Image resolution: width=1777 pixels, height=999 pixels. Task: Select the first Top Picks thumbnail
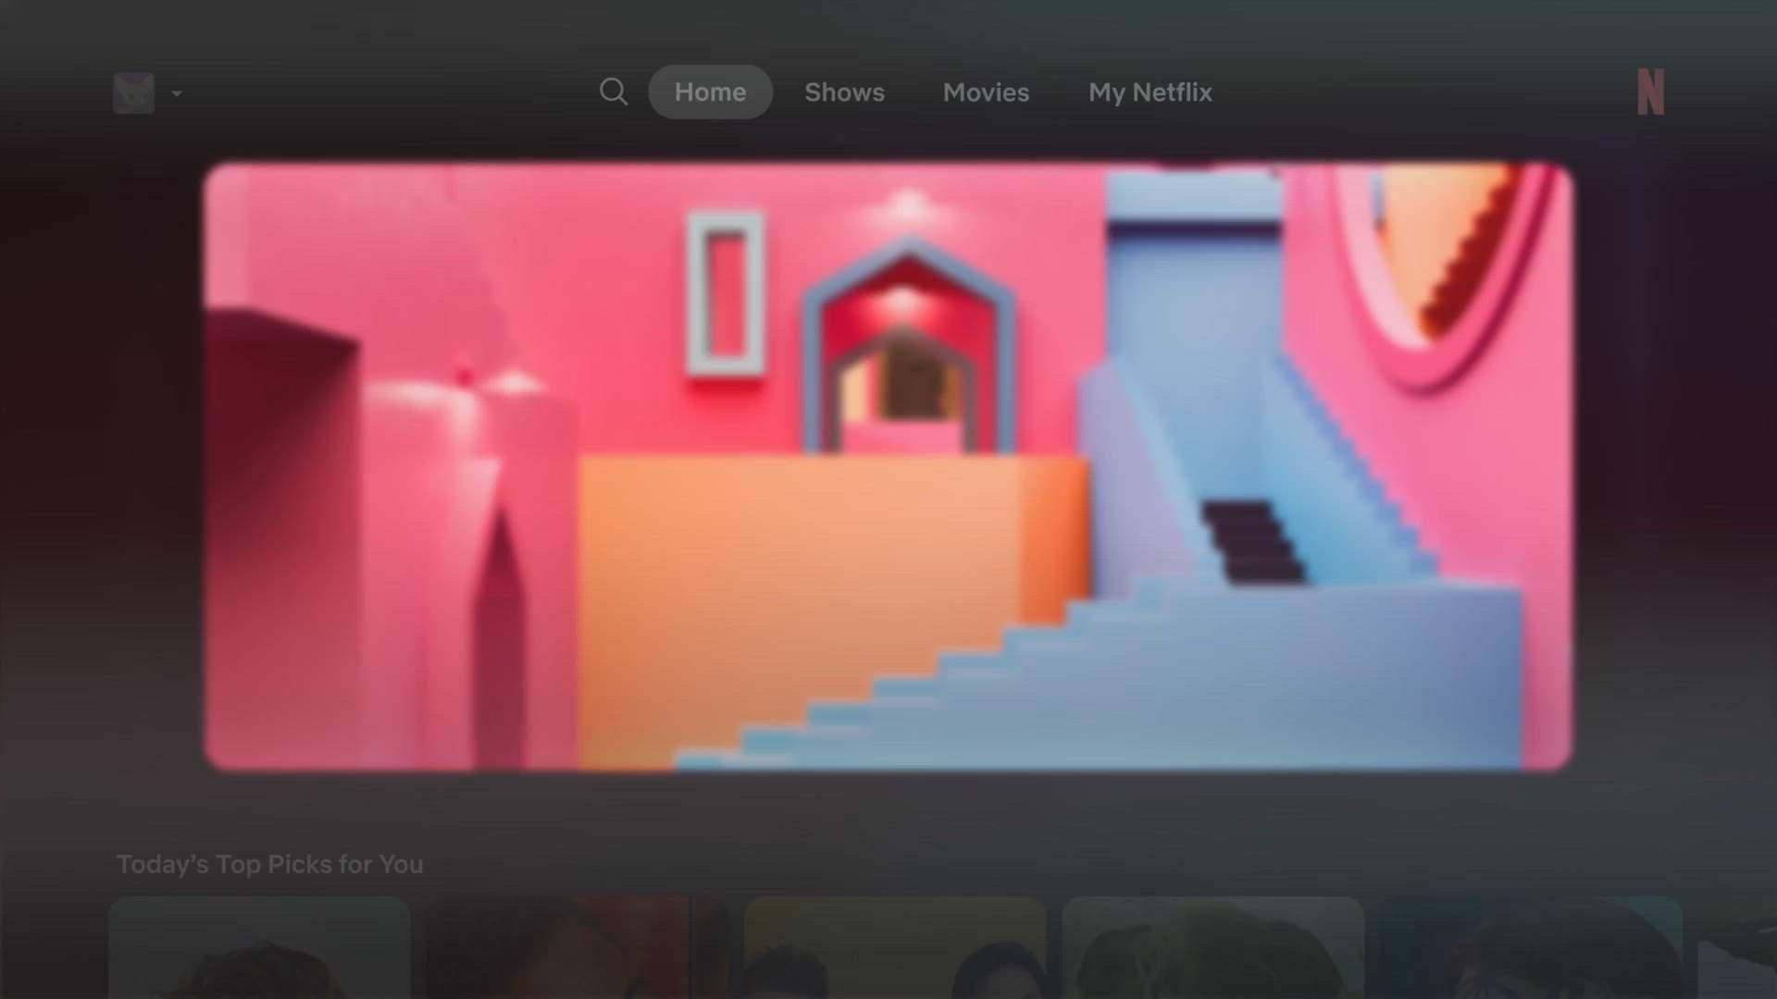(259, 948)
